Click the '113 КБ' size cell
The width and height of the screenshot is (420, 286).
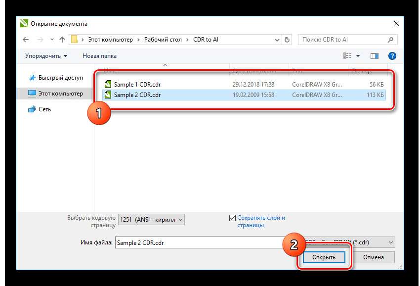(375, 95)
